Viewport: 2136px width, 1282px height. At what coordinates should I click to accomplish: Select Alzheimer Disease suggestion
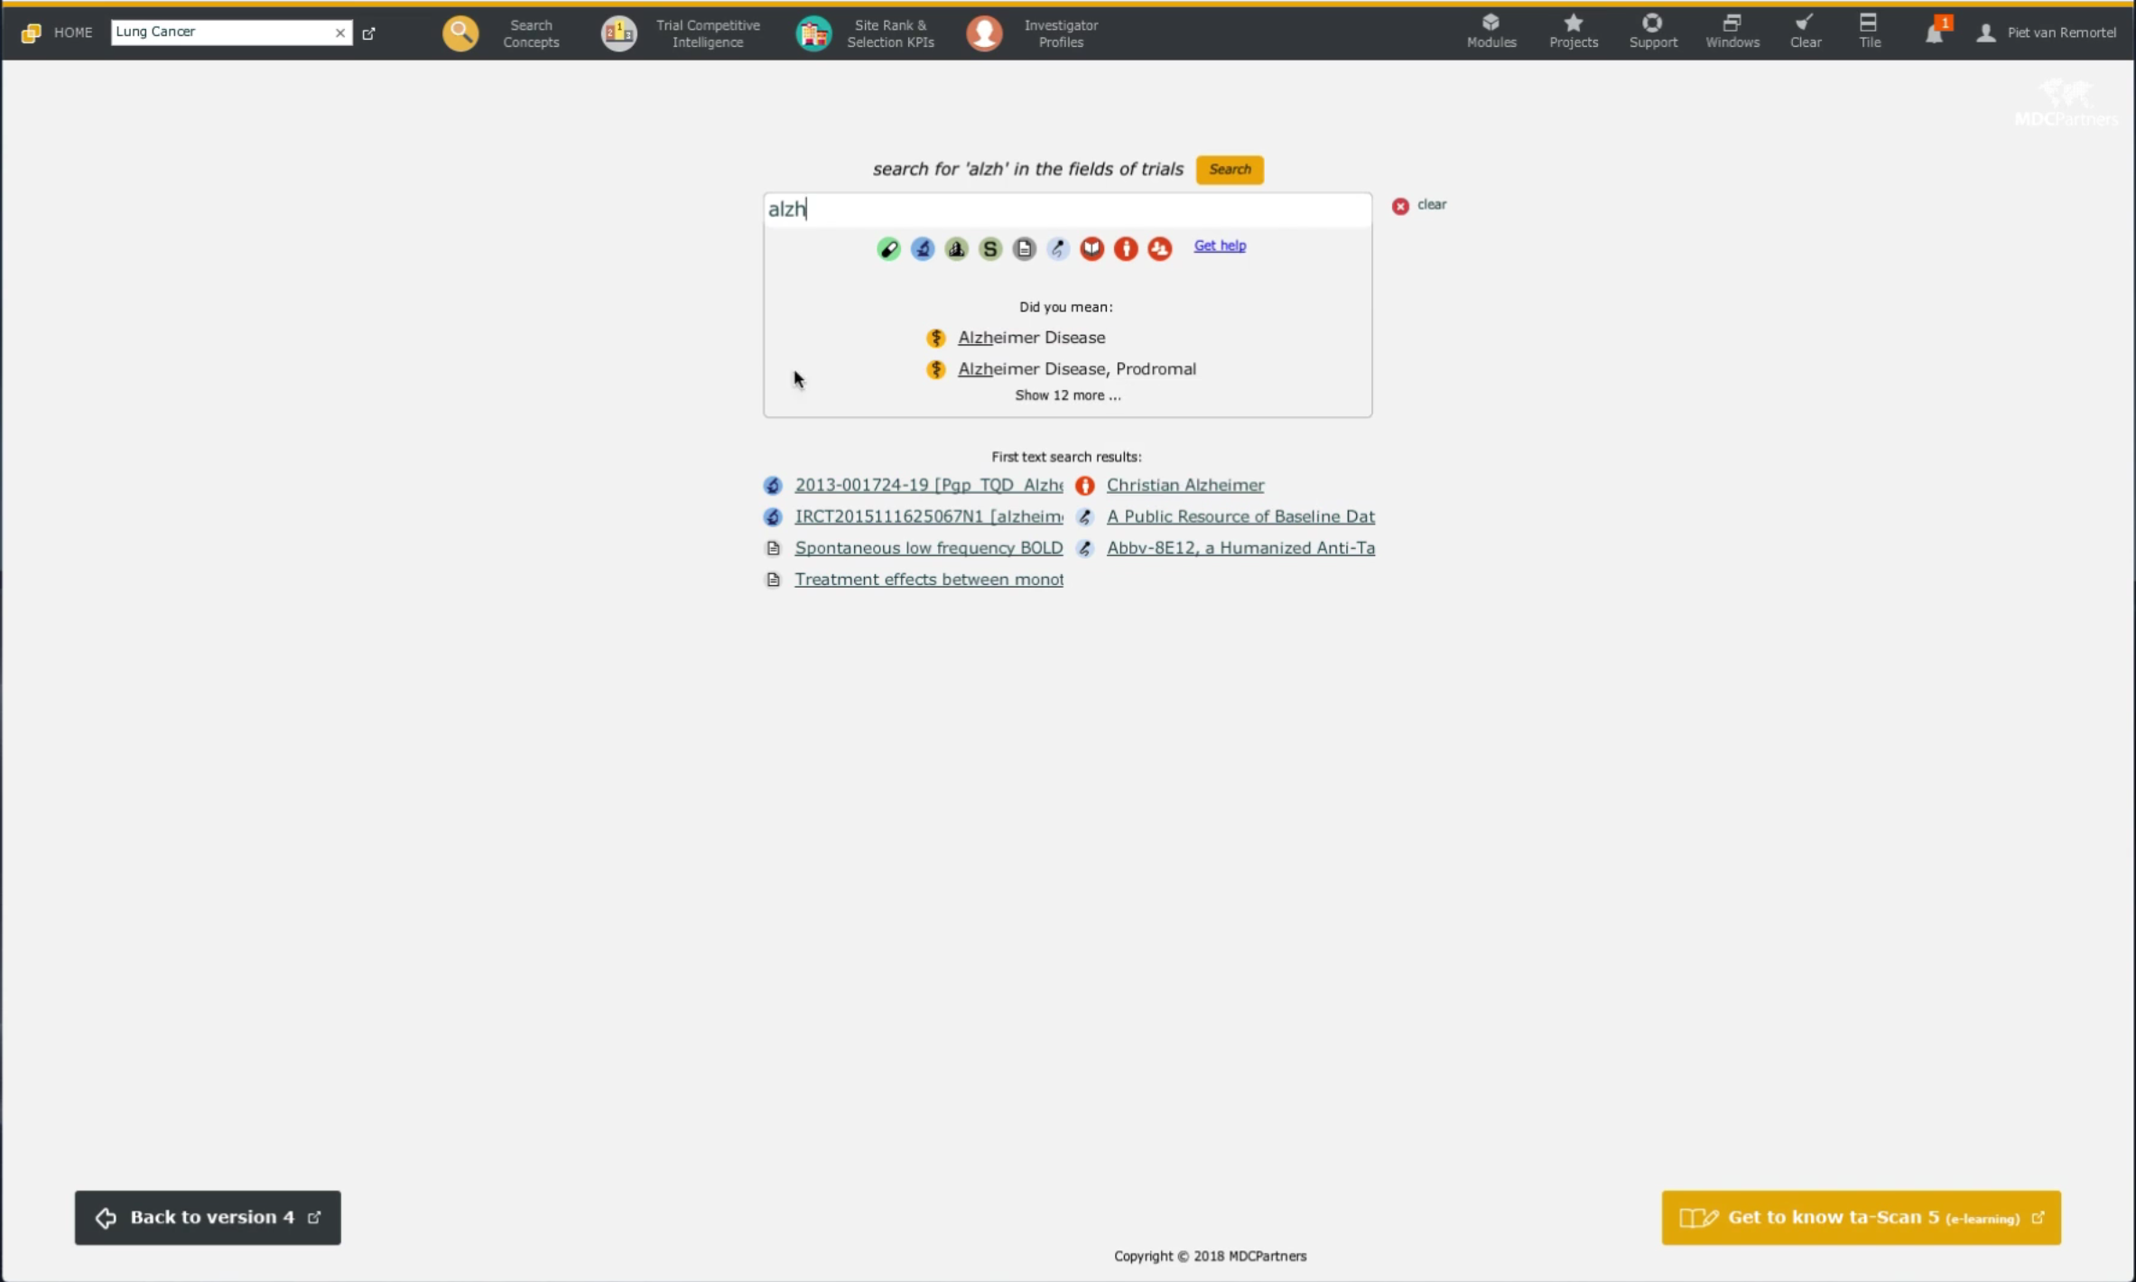pyautogui.click(x=1031, y=338)
